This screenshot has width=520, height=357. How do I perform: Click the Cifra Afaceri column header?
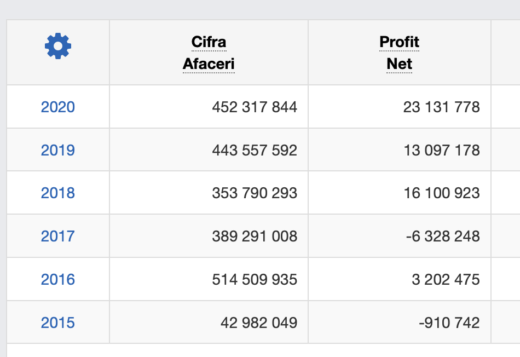(209, 53)
